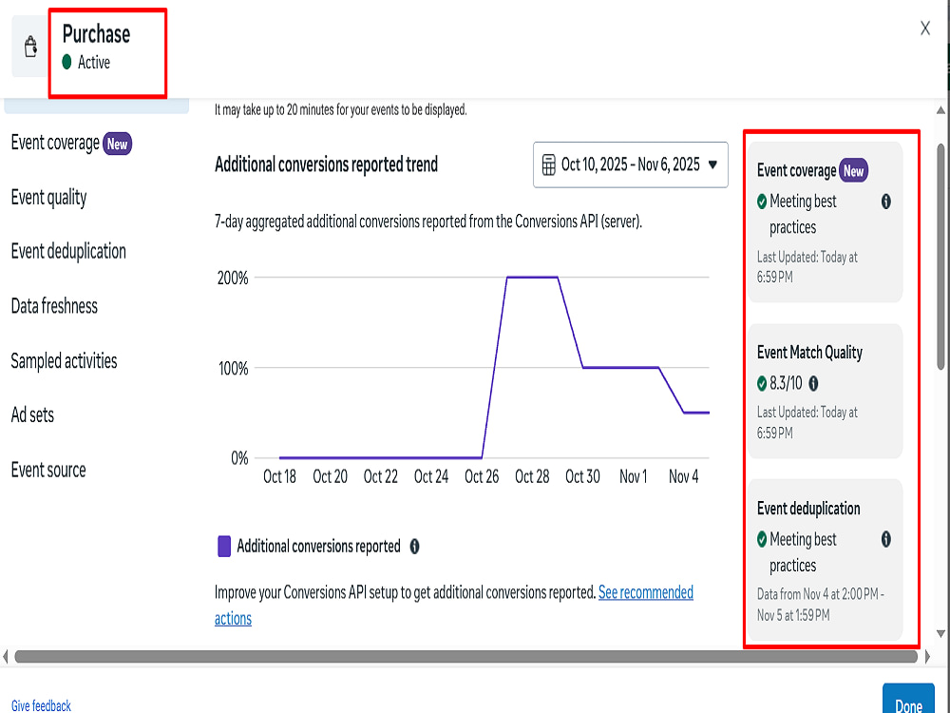Click the Nov 4 label on the chart axis

[683, 476]
